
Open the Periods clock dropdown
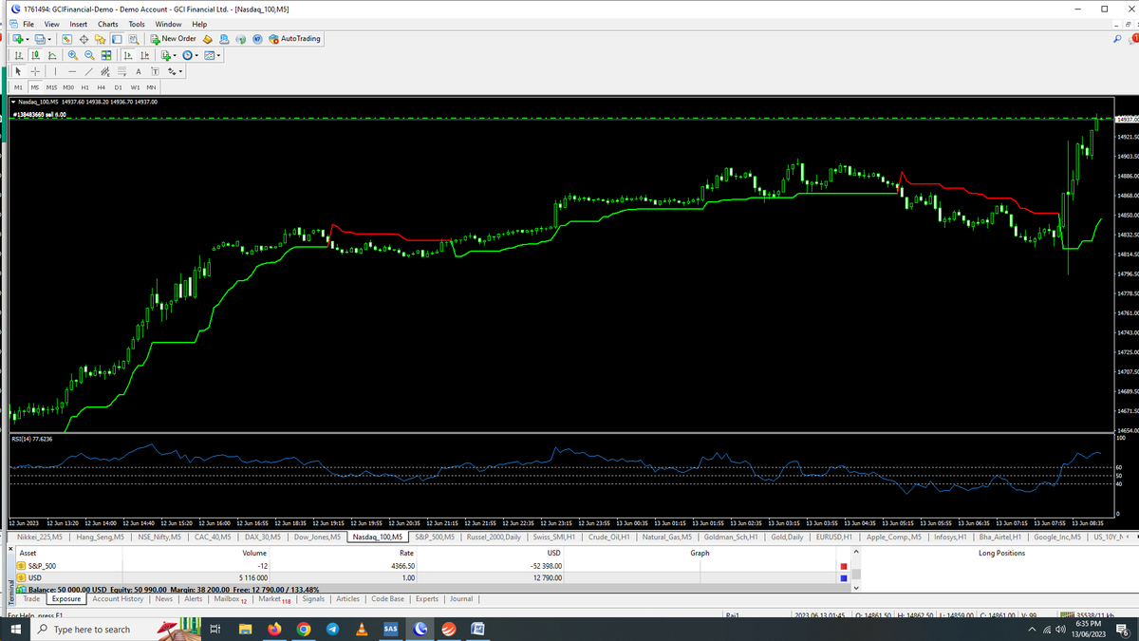click(x=191, y=55)
